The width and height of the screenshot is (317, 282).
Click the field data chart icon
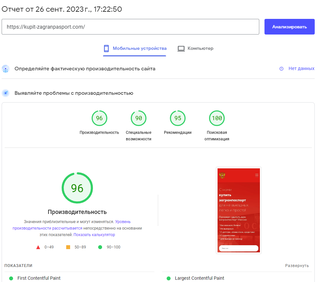tap(6, 69)
